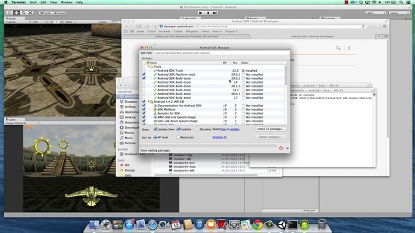Click the Deselect All link
The width and height of the screenshot is (415, 233).
click(219, 137)
